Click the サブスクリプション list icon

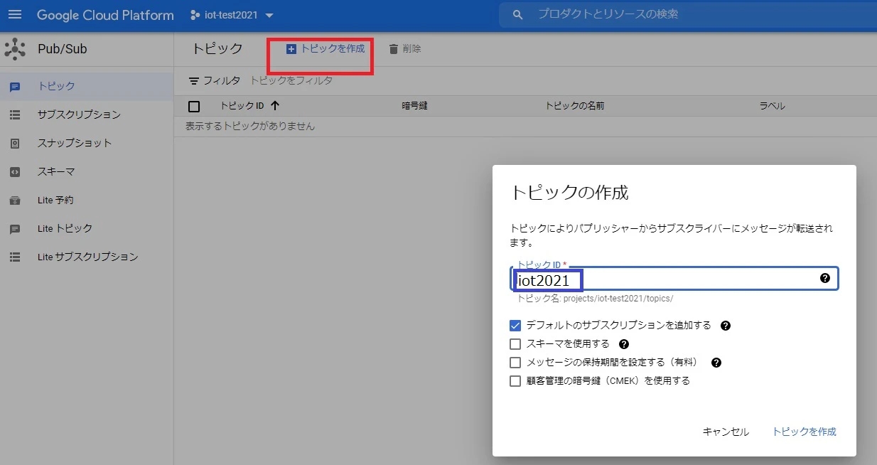pyautogui.click(x=15, y=114)
